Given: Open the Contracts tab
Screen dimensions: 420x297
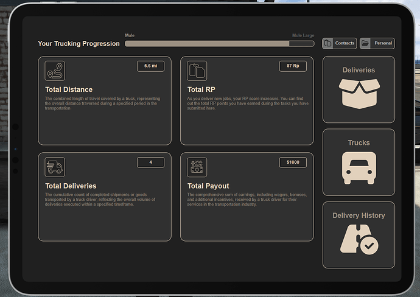Looking at the screenshot, I should [x=340, y=43].
